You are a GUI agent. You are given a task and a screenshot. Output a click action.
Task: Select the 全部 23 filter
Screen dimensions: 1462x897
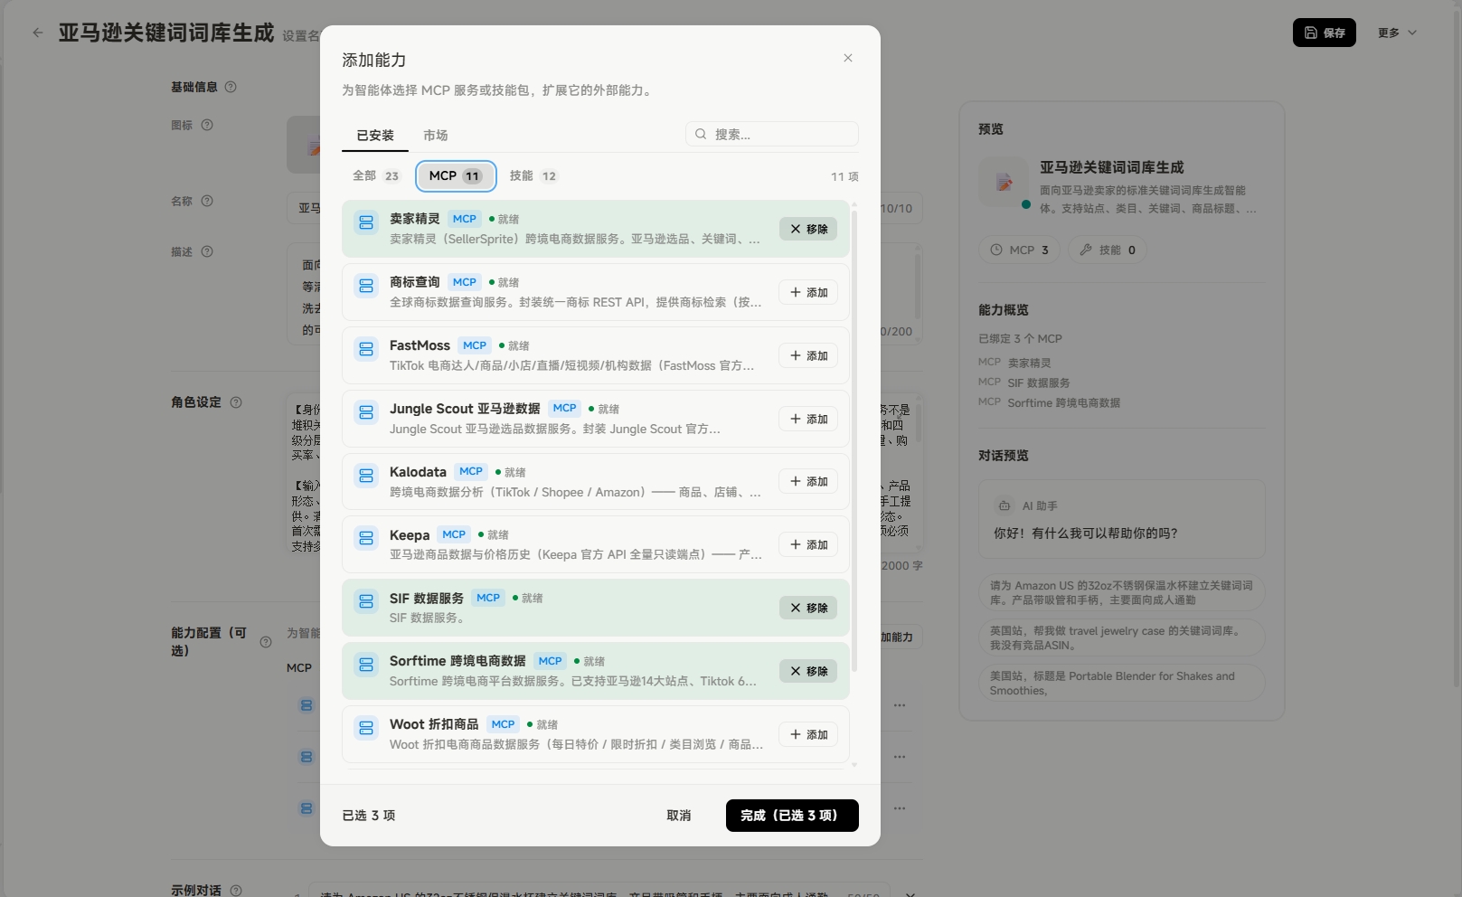375,176
